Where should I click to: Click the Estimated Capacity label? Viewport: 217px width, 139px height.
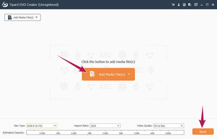point(14,133)
